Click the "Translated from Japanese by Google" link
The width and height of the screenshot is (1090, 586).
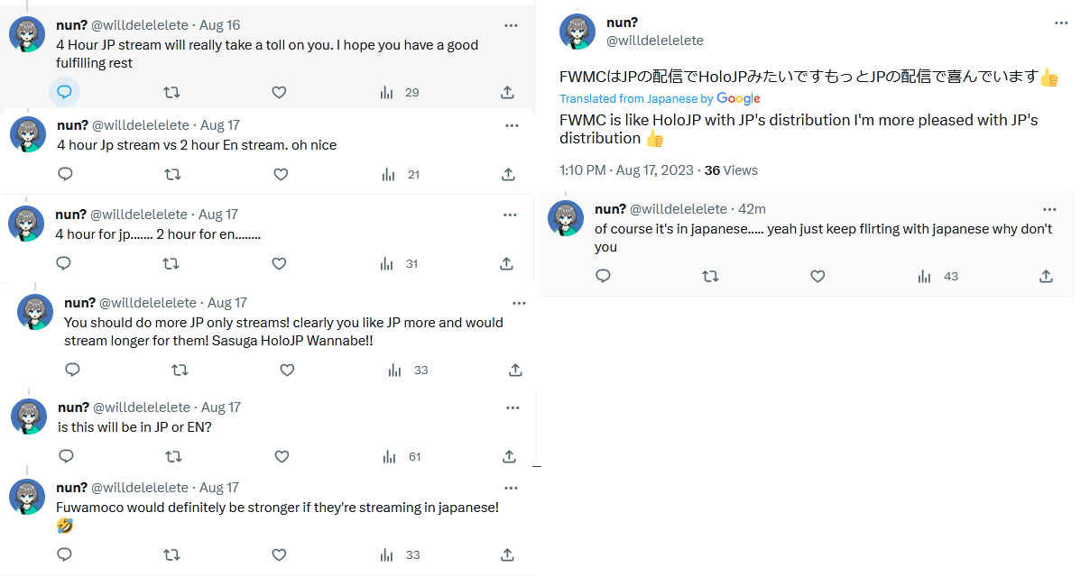(x=660, y=98)
